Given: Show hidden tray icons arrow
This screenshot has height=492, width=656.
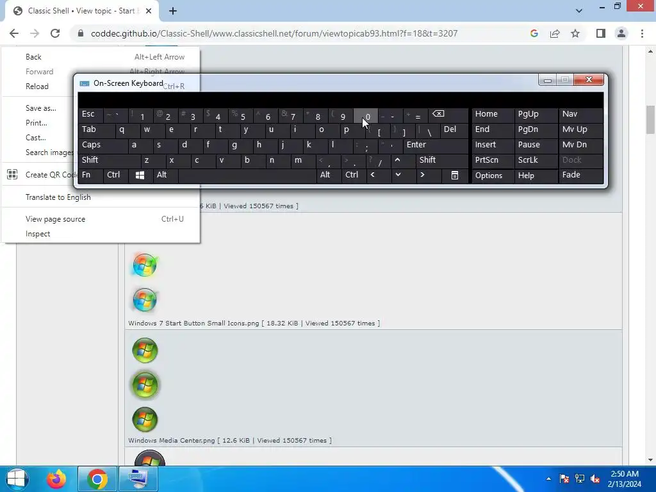Looking at the screenshot, I should 548,479.
